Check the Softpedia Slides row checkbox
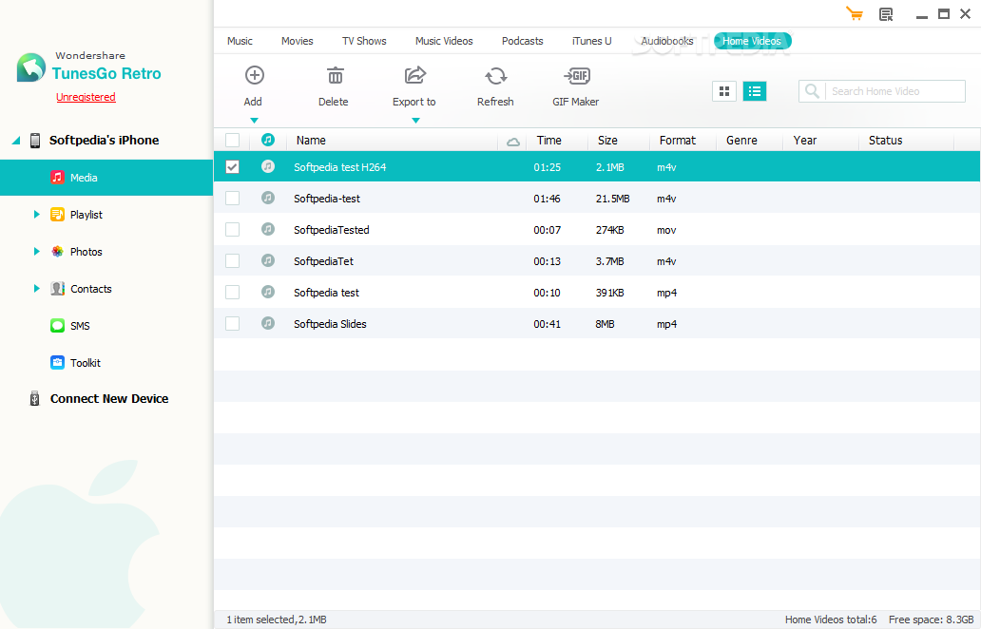This screenshot has height=629, width=981. coord(232,323)
